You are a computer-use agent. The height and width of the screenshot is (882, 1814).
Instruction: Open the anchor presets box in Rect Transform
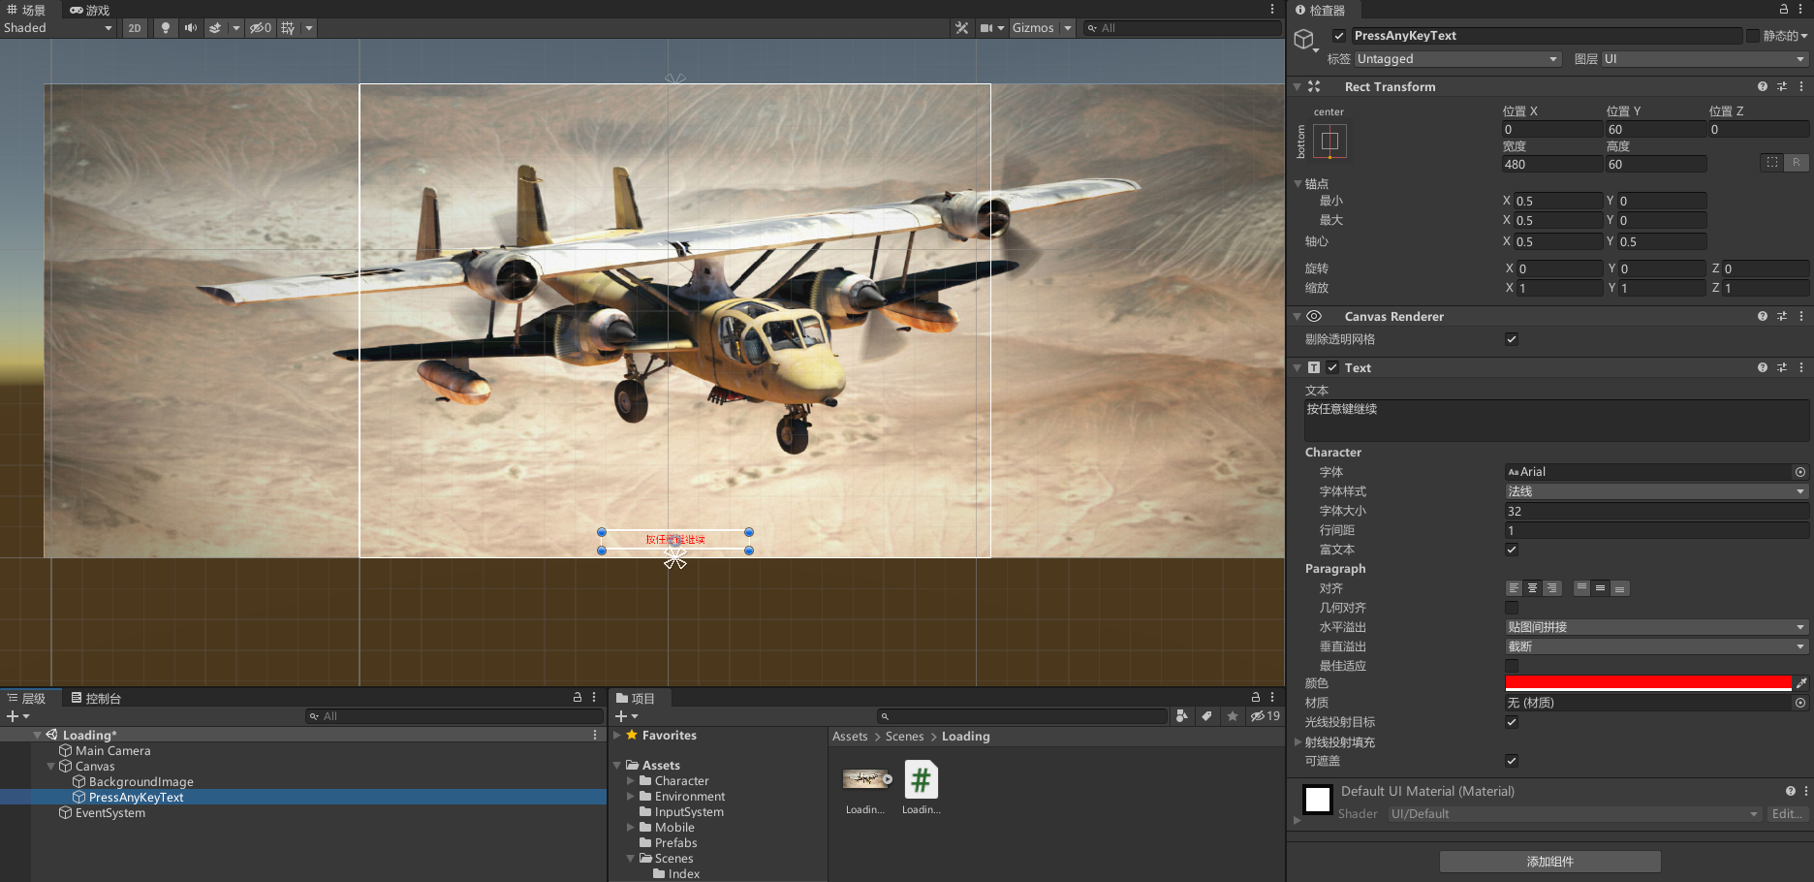tap(1329, 142)
